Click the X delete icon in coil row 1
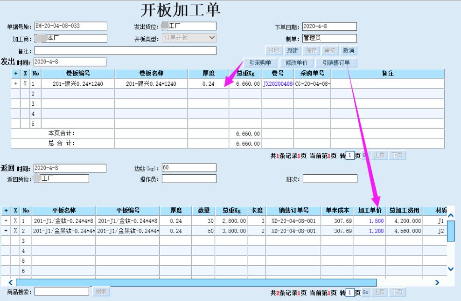Screen dimensions: 461x301 tap(25, 84)
